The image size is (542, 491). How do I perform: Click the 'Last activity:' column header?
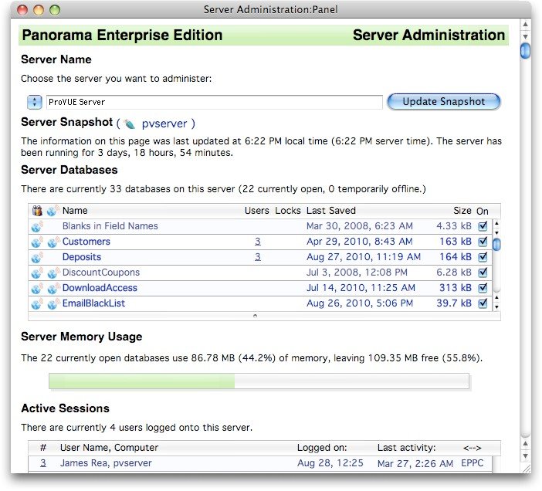[x=406, y=448]
